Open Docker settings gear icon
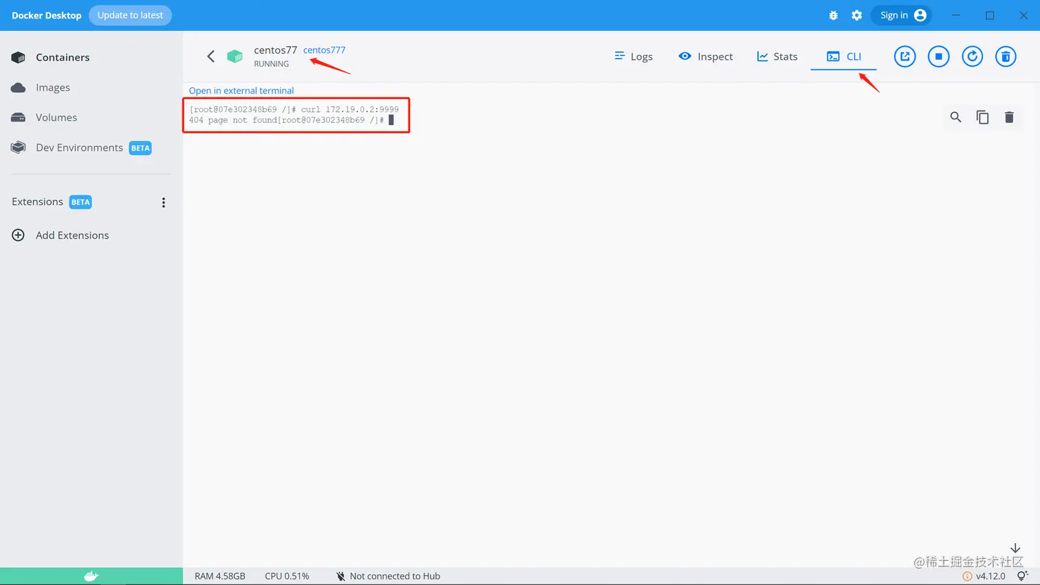1040x585 pixels. 856,15
